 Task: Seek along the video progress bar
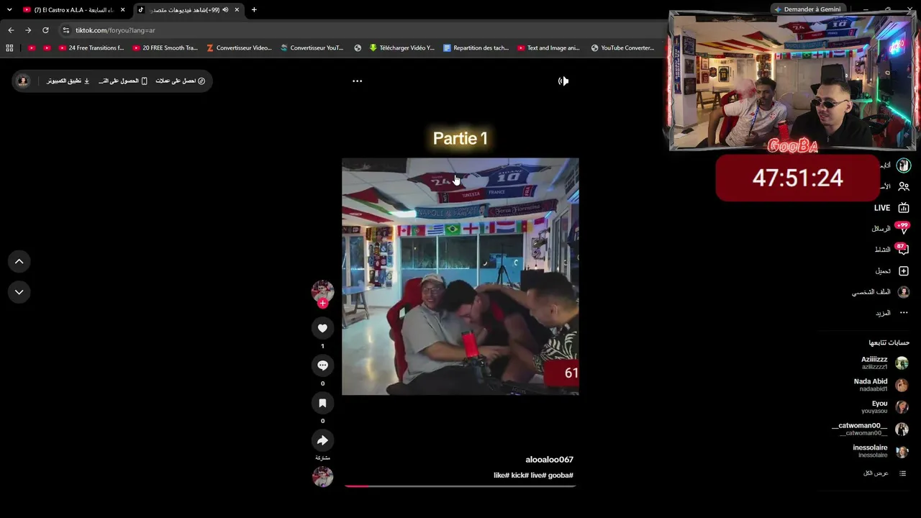coord(460,486)
